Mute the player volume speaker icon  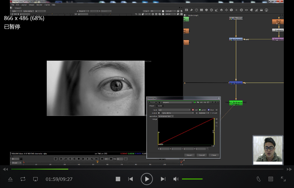176,179
